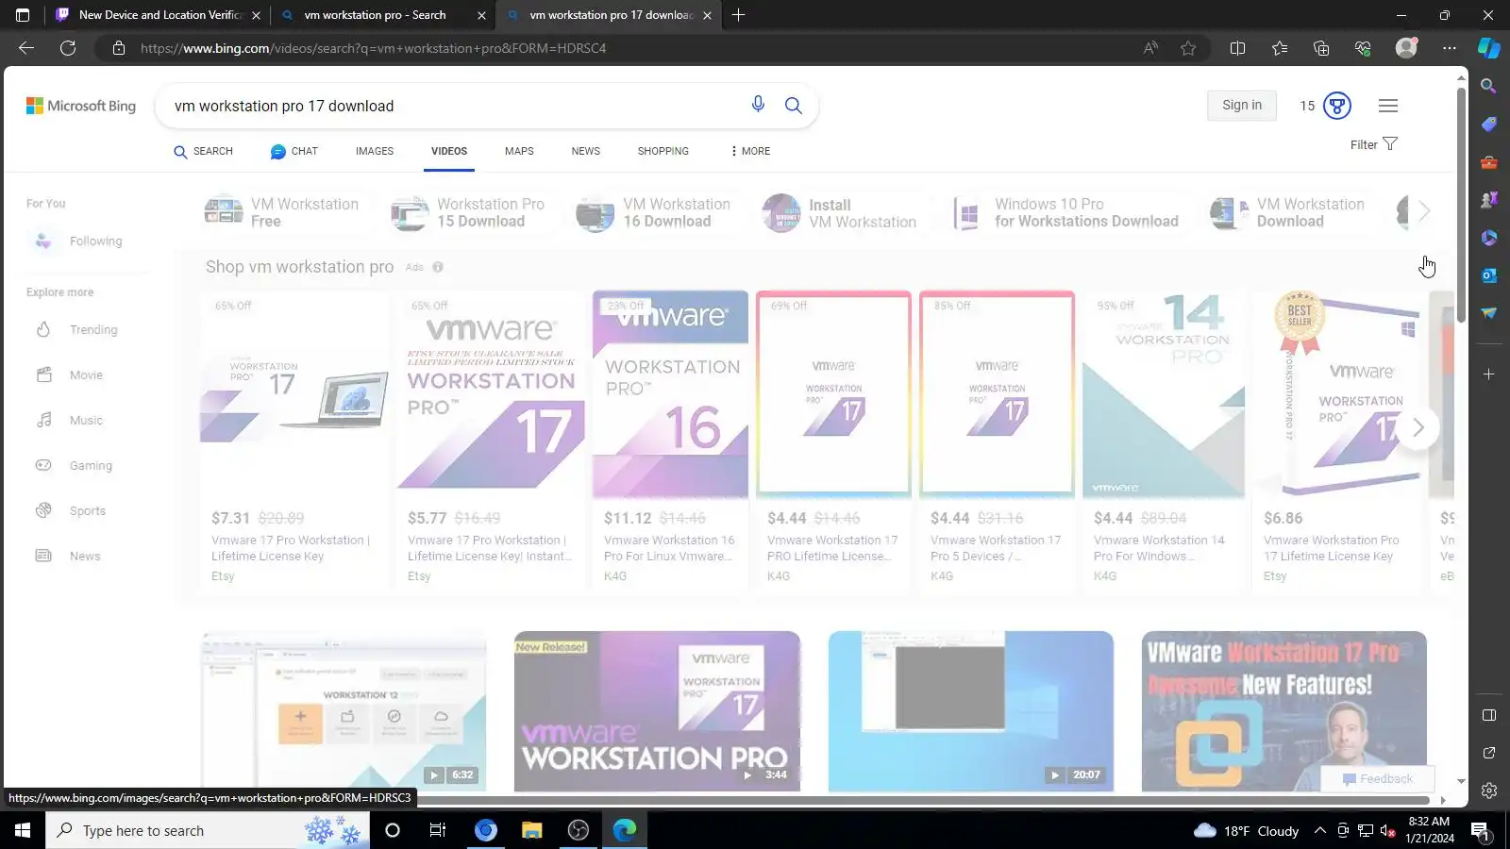This screenshot has width=1510, height=849.
Task: Switch to the CHAT tab
Action: (x=294, y=151)
